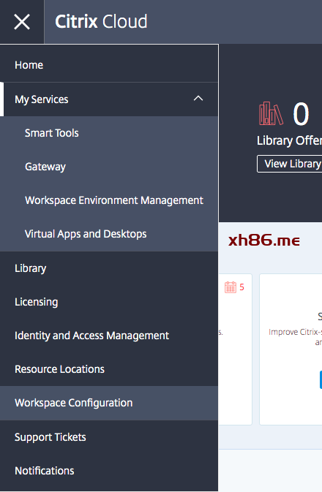Open Virtual Apps and Desktops service
322x492 pixels.
[109, 234]
